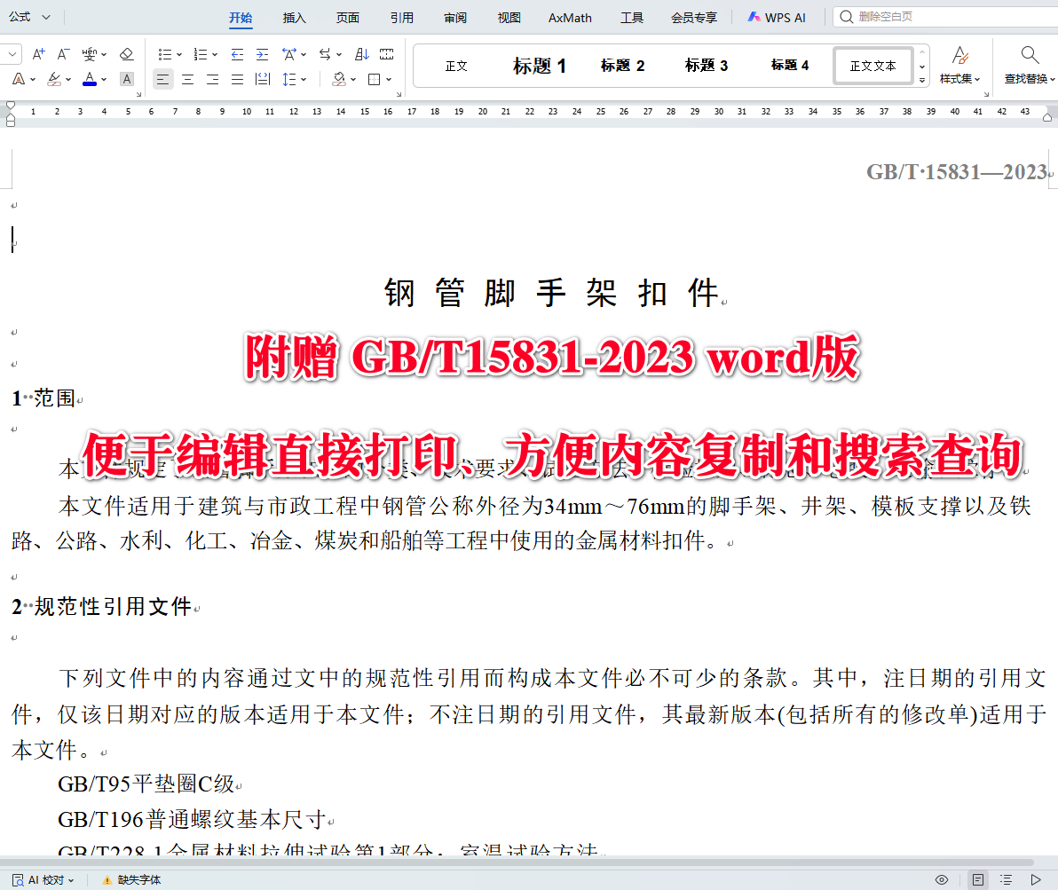Click the increase font size icon
Viewport: 1058px width, 890px height.
click(x=38, y=54)
